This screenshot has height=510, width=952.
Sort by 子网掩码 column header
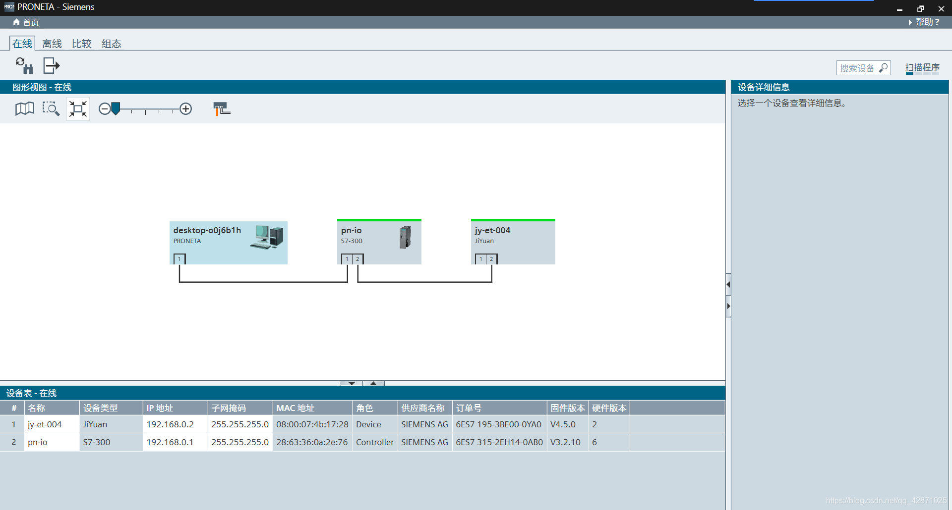pyautogui.click(x=240, y=408)
